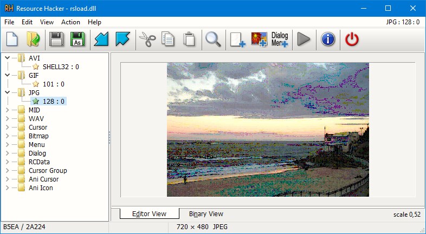This screenshot has height=234, width=426.
Task: Click the scale 0,52 label
Action: click(407, 215)
